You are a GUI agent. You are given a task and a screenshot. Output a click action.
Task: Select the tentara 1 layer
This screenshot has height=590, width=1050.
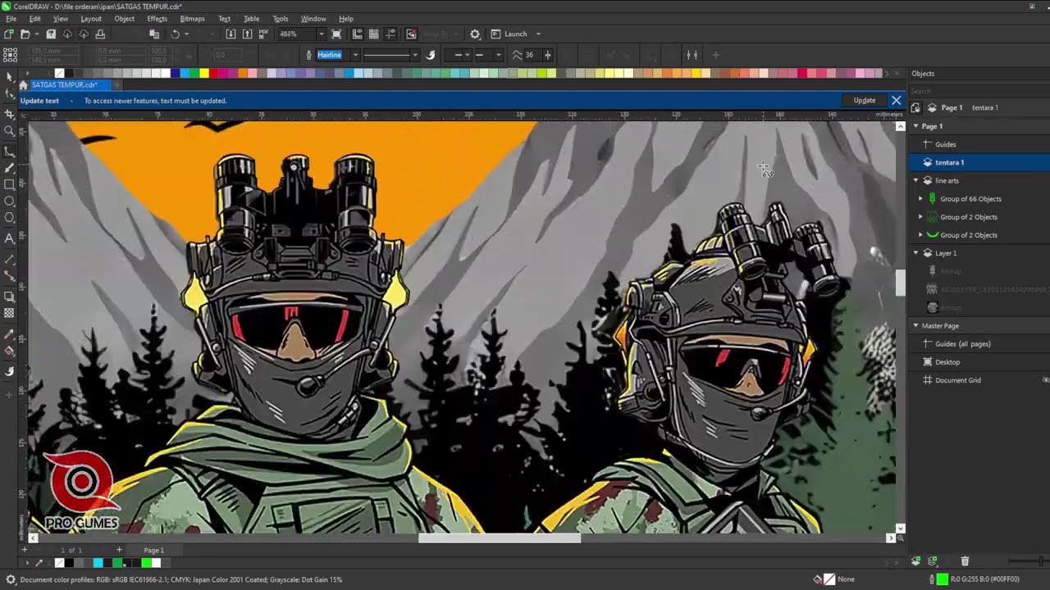point(978,162)
